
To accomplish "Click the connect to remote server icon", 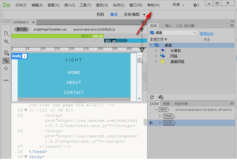I will [x=161, y=97].
